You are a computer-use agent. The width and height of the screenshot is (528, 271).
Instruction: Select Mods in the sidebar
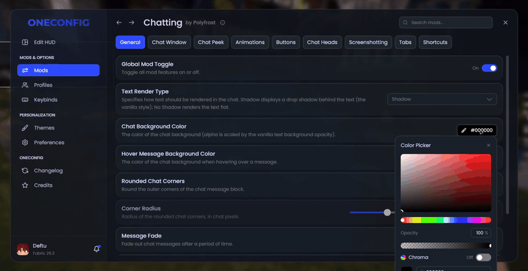pos(58,70)
